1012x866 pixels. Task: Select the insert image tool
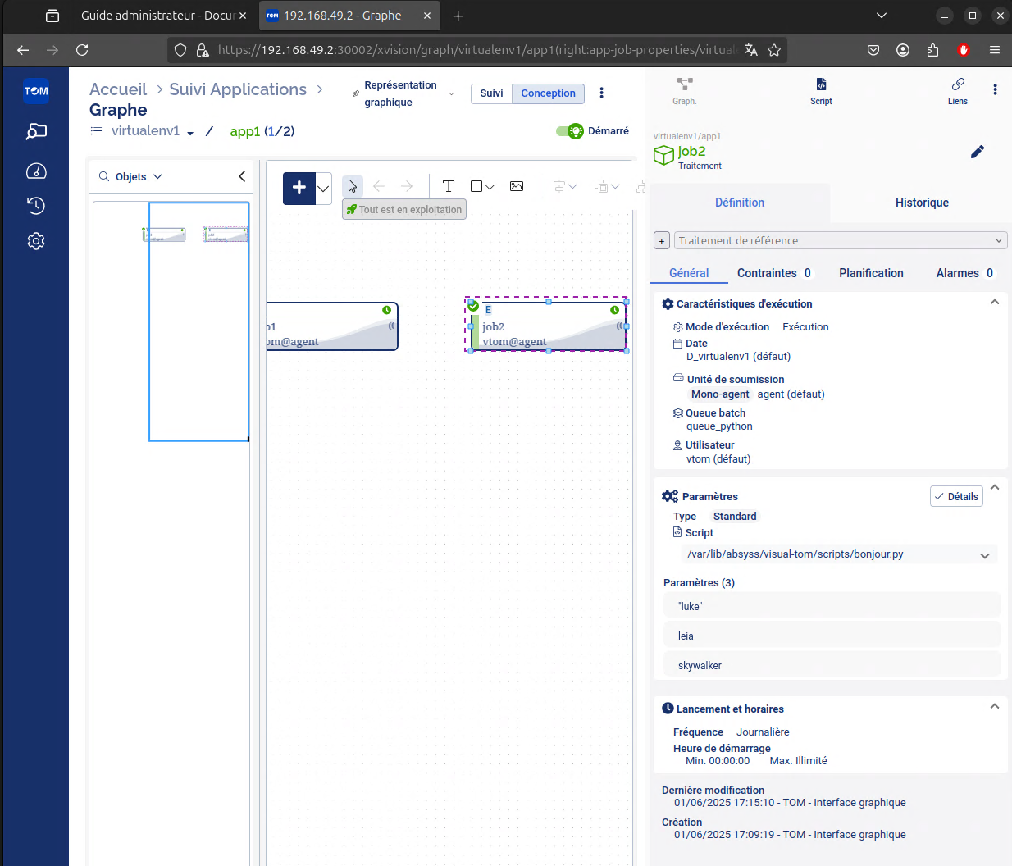(x=517, y=186)
